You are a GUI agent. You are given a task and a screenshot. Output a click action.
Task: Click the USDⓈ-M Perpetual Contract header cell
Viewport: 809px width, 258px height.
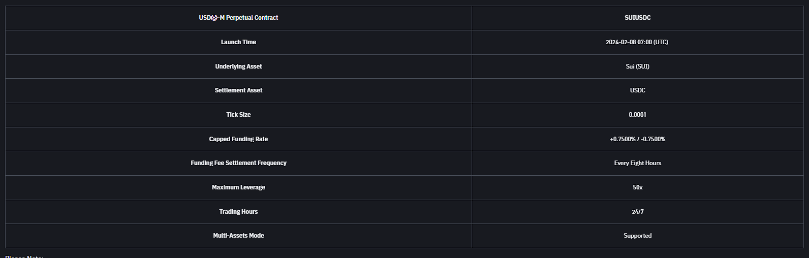coord(238,18)
